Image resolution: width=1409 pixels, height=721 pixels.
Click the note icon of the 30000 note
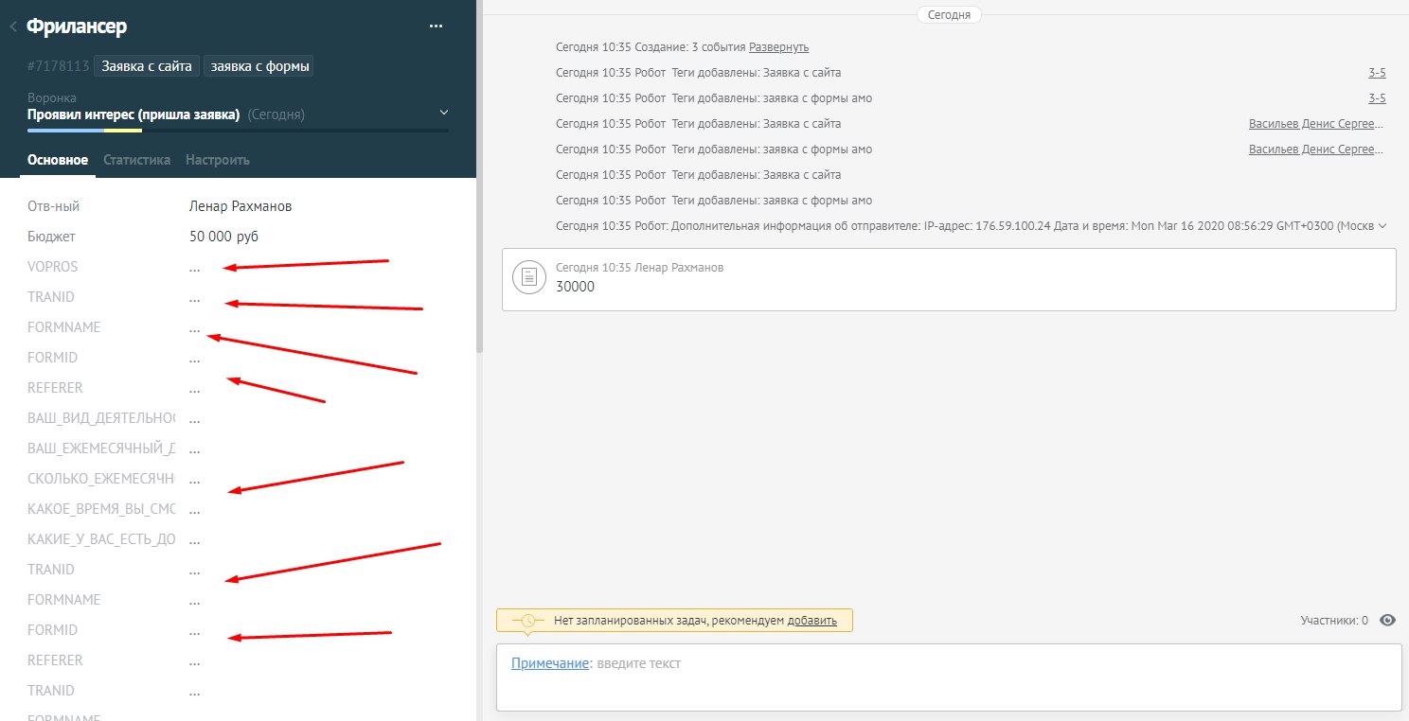pyautogui.click(x=529, y=276)
